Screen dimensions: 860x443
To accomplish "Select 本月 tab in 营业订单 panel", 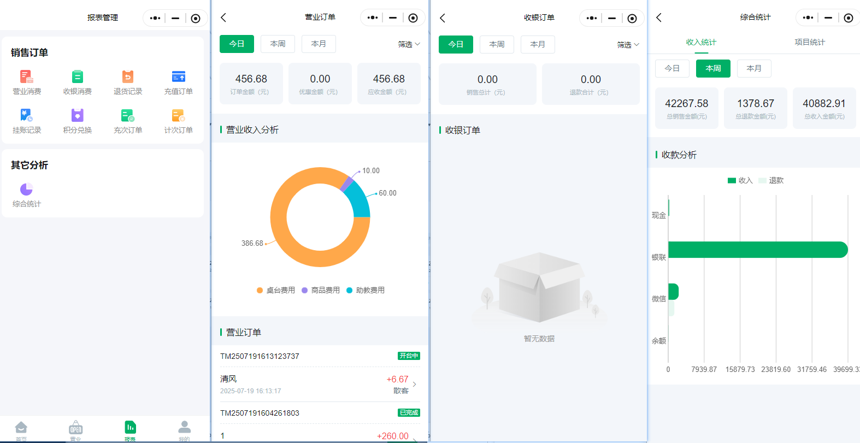I will pos(319,44).
